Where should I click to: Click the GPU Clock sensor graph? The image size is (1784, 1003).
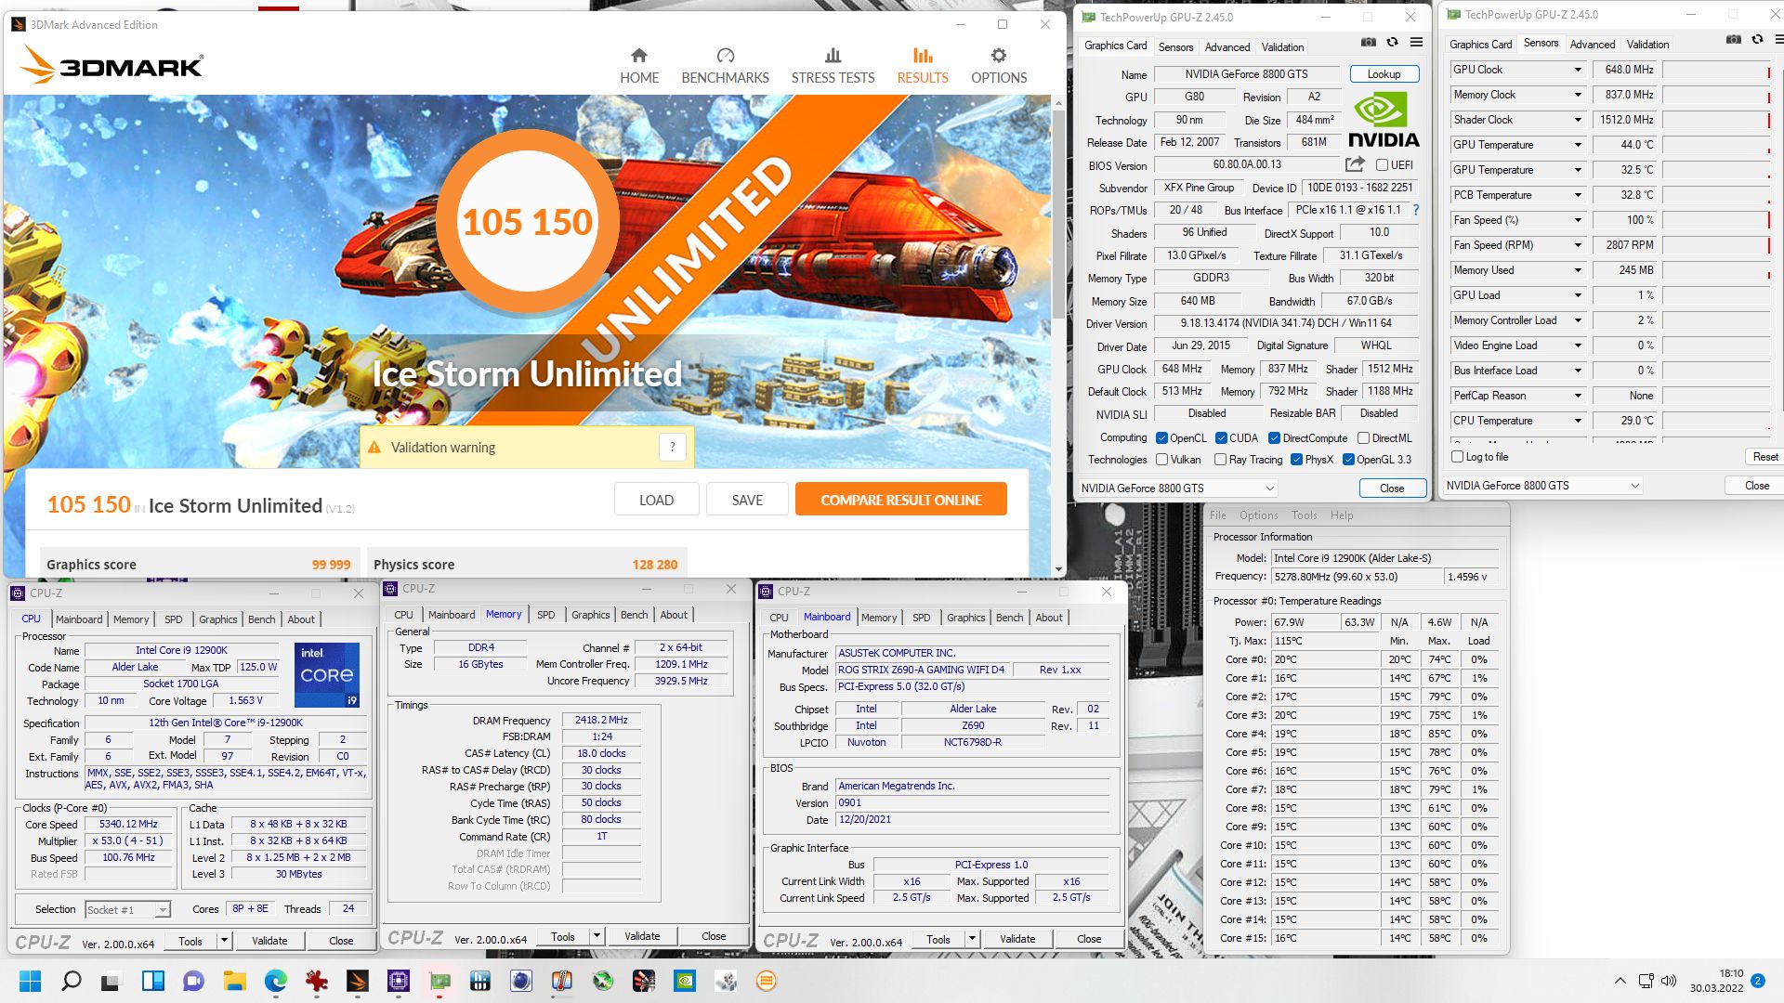1716,70
